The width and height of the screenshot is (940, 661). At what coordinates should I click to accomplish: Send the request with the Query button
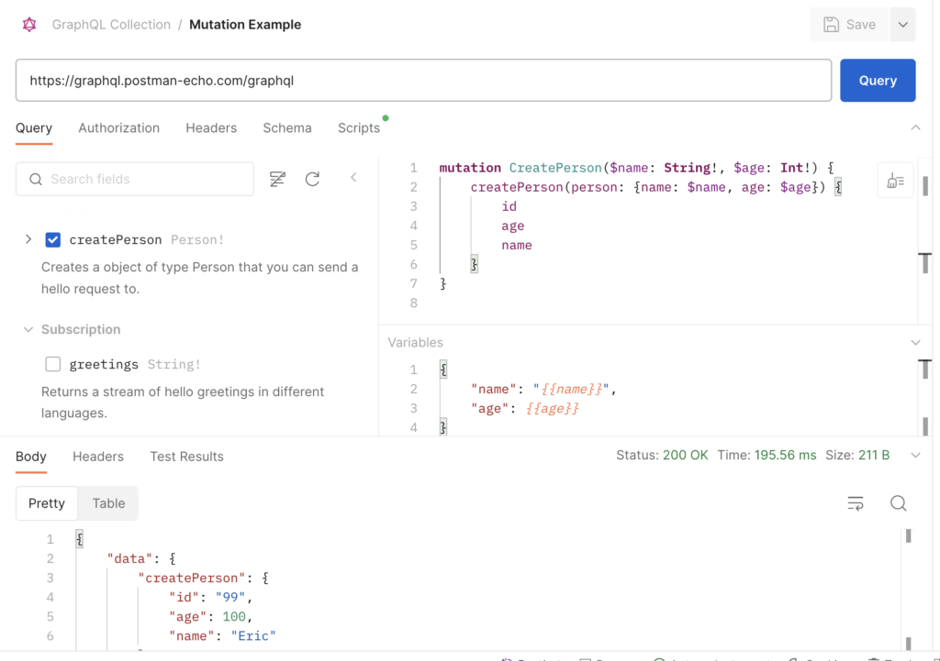point(878,81)
